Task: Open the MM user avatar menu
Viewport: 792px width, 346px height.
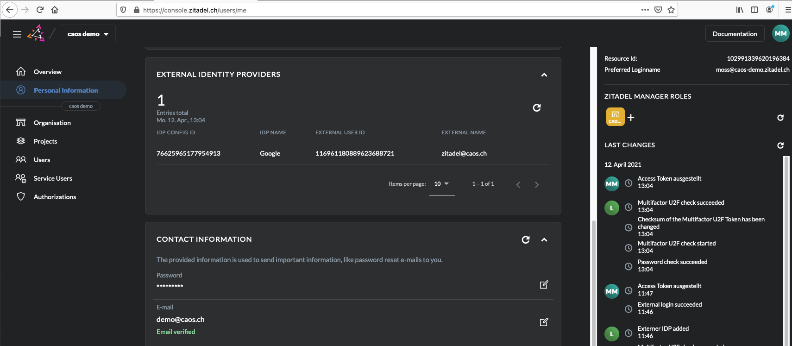Action: [781, 33]
